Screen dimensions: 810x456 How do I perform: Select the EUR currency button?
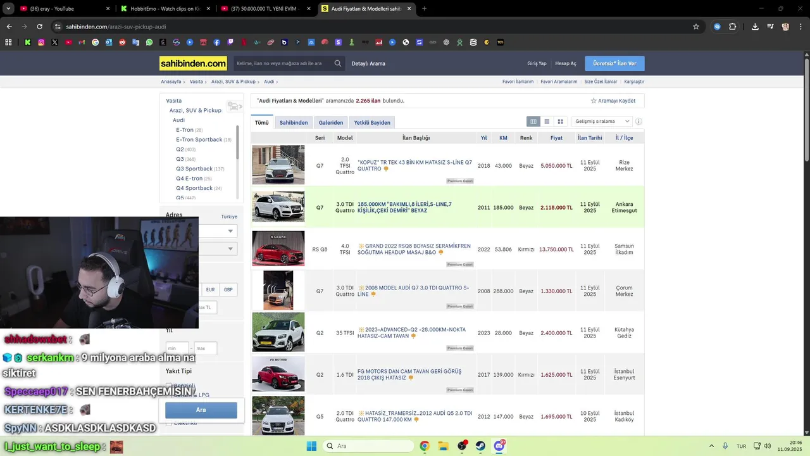(x=210, y=289)
